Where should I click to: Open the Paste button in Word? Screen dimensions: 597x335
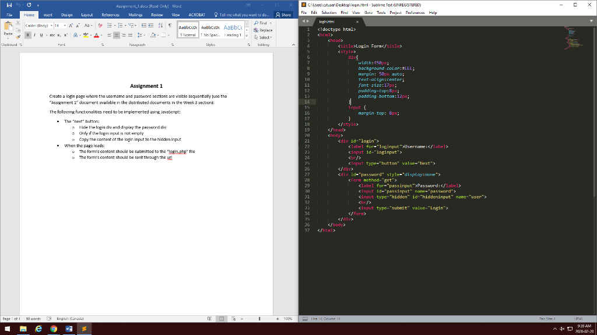point(8,30)
